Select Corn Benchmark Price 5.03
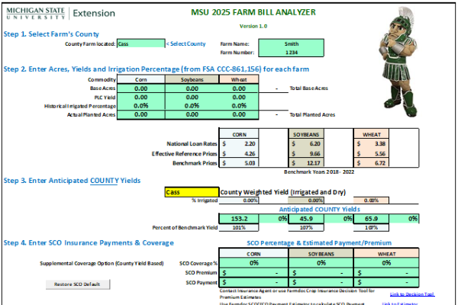 coord(239,163)
